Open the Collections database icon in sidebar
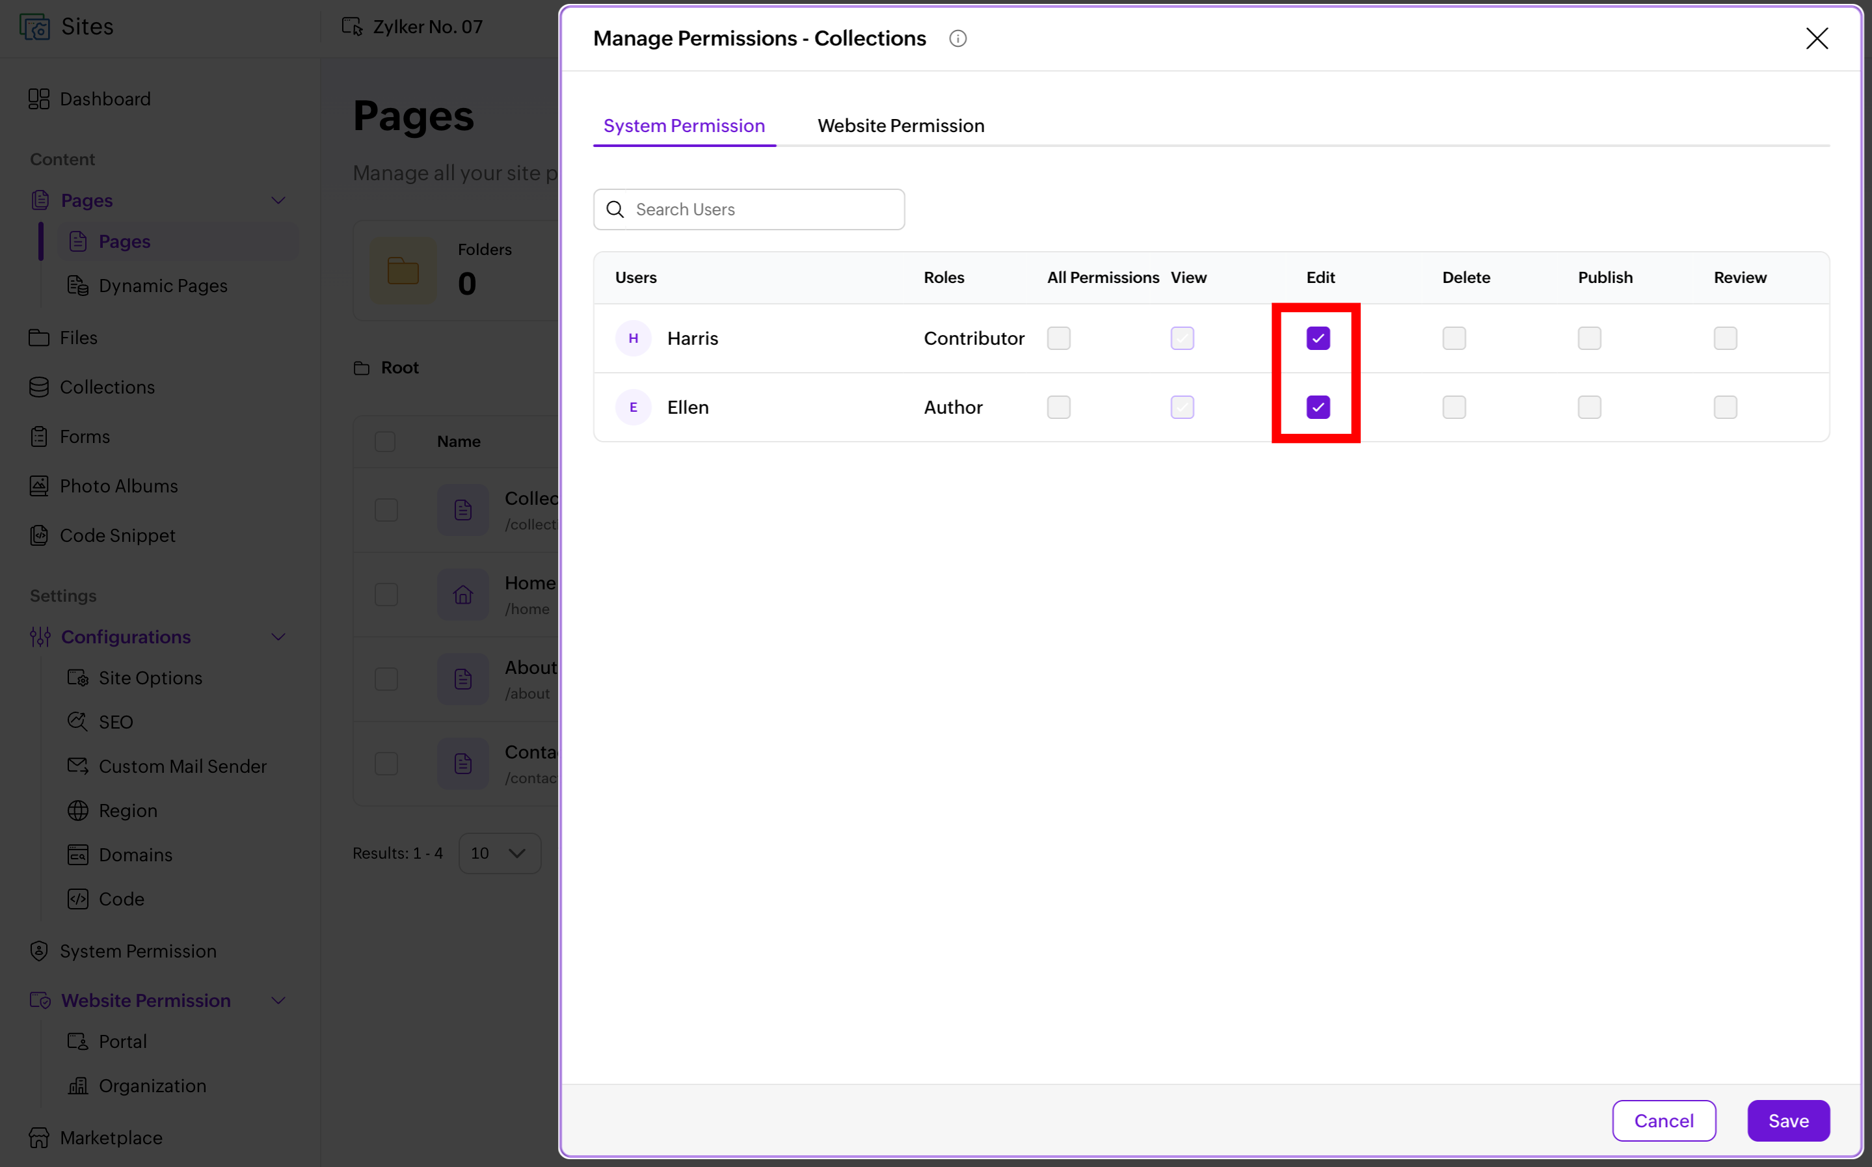Viewport: 1872px width, 1167px height. (x=38, y=386)
